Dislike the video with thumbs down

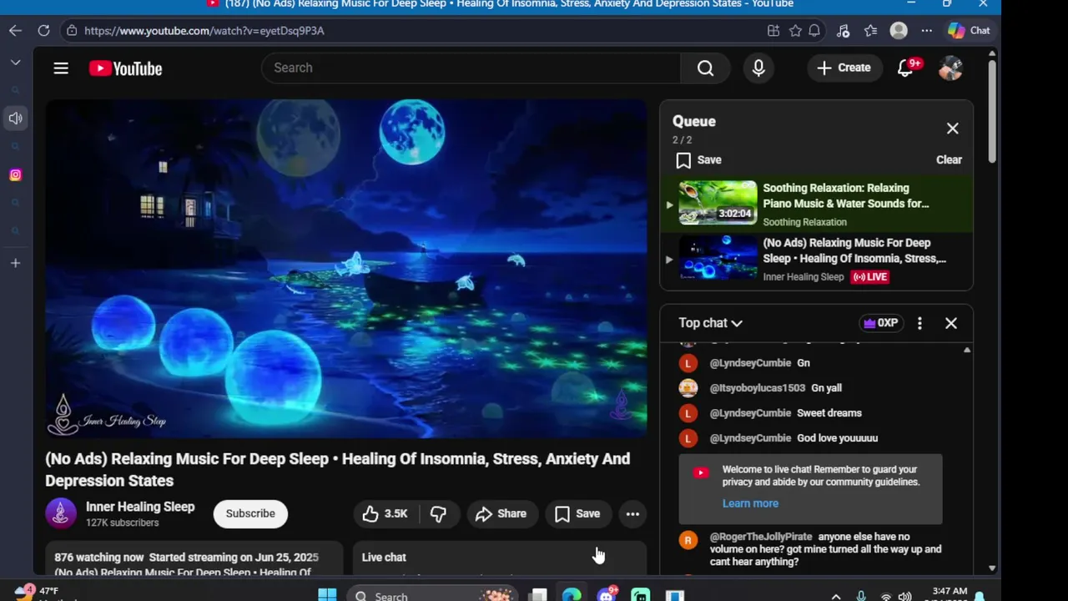(x=438, y=514)
